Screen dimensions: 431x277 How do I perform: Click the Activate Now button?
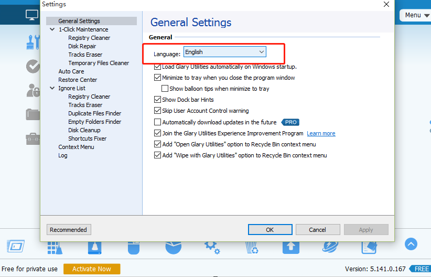click(92, 269)
